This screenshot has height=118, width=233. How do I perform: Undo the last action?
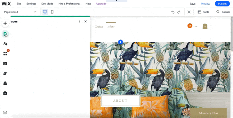click(x=173, y=12)
